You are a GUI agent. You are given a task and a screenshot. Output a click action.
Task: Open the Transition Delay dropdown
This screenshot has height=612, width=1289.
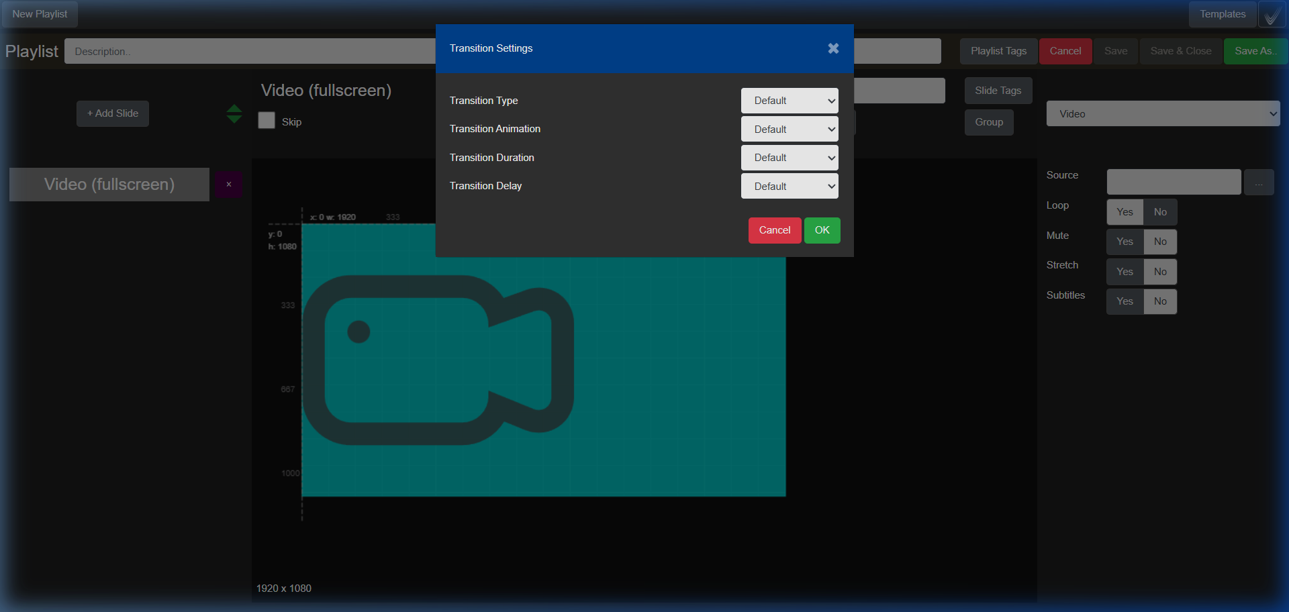tap(790, 186)
